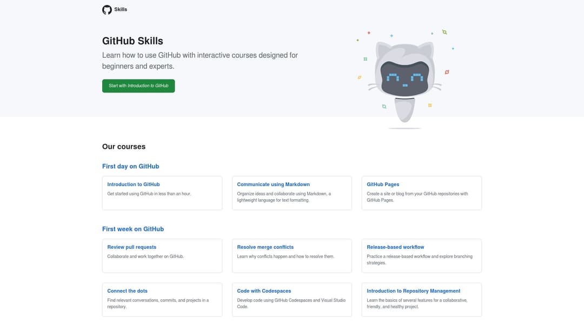
Task: Click the Our courses heading
Action: pos(124,147)
